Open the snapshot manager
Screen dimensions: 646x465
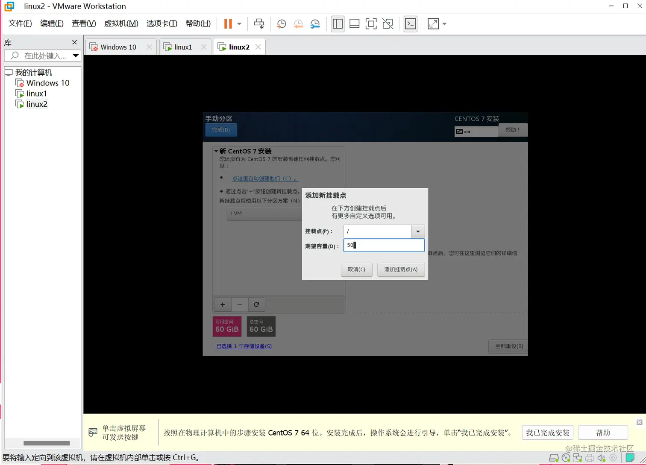point(315,24)
